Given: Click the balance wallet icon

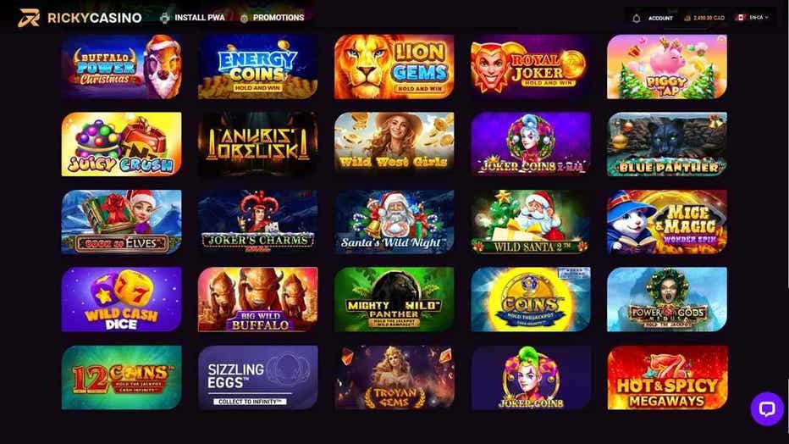Looking at the screenshot, I should [x=687, y=18].
